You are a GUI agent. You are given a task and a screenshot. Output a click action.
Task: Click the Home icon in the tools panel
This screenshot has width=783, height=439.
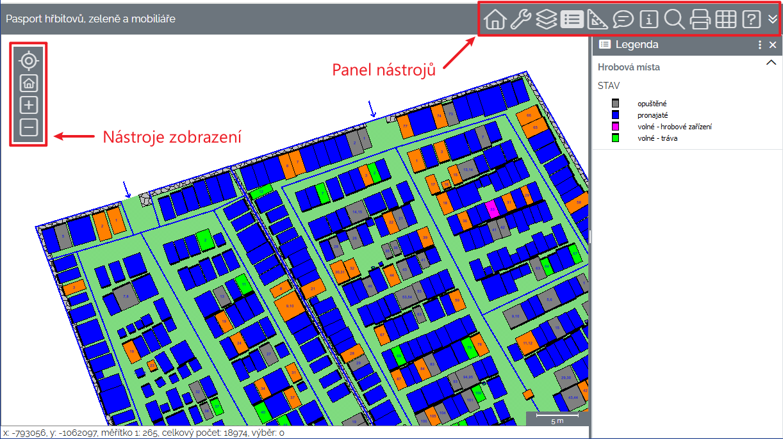(494, 20)
